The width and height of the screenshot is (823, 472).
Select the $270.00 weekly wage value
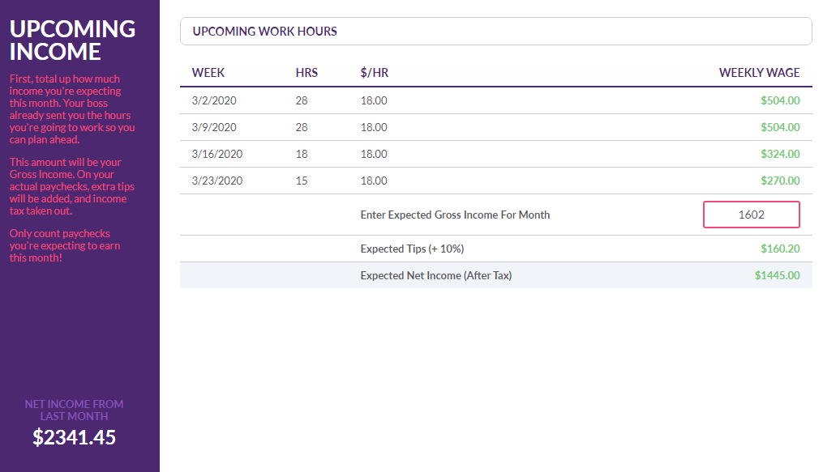click(781, 181)
